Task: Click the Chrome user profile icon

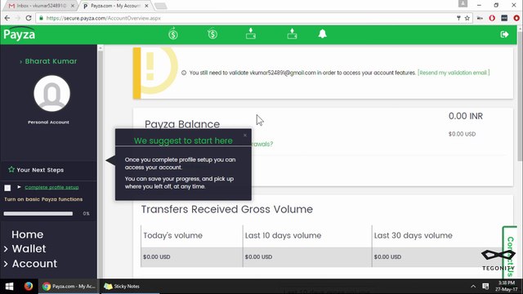Action: coord(463,3)
